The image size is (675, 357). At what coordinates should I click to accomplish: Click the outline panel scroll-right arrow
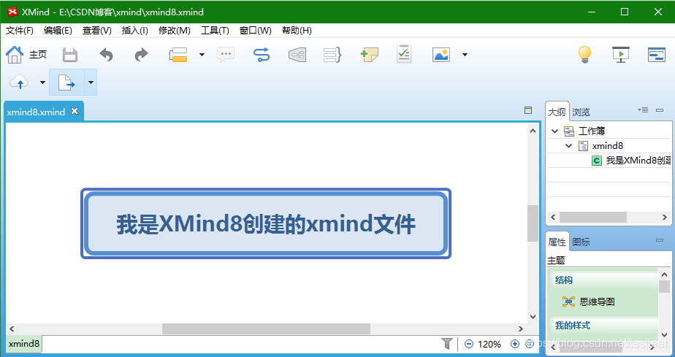pyautogui.click(x=665, y=218)
